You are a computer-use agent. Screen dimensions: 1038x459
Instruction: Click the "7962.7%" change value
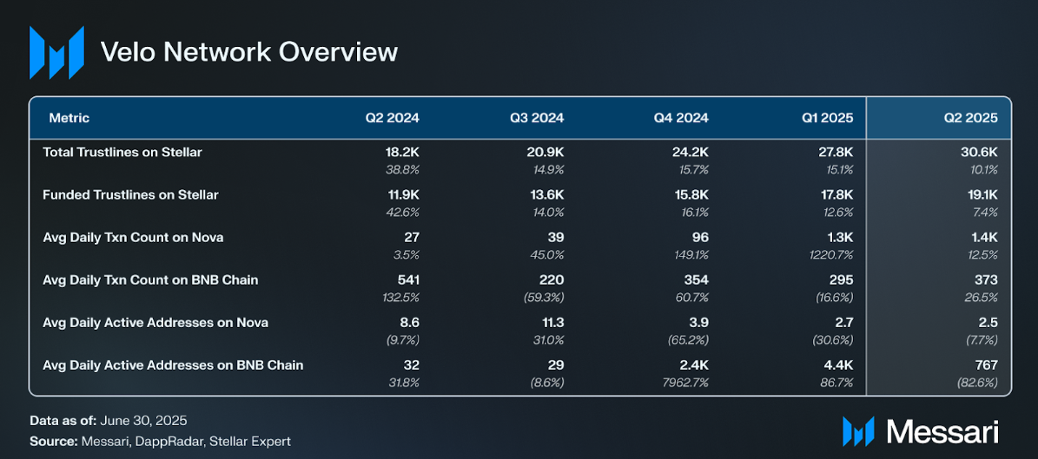(x=688, y=383)
